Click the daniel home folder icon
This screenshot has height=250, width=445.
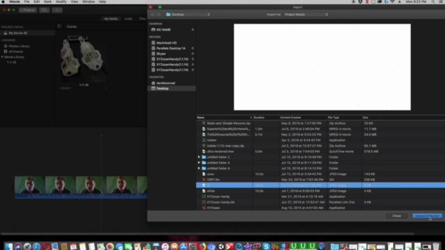click(x=153, y=83)
